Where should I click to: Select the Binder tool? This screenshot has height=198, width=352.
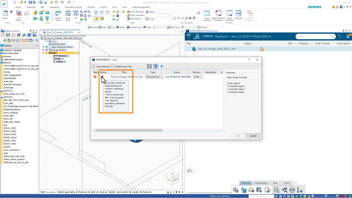coord(121,27)
